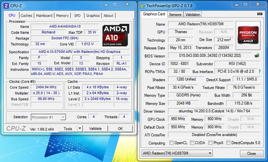The image size is (268, 162).
Task: Select the SPD tab
Action: [77, 16]
